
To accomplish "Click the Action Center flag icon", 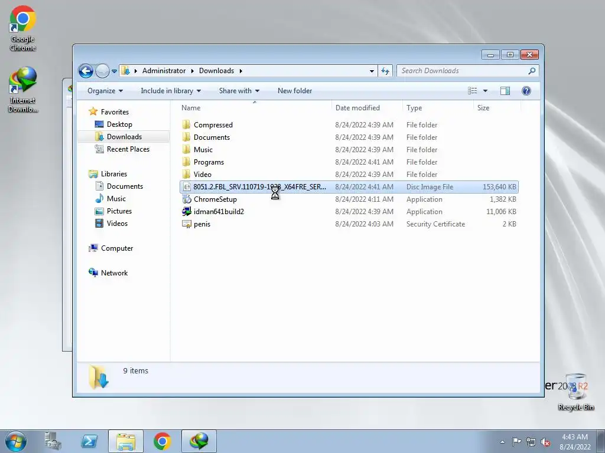I will tap(516, 442).
